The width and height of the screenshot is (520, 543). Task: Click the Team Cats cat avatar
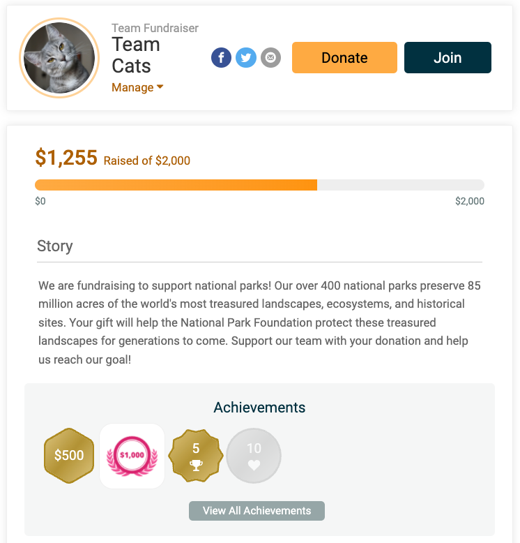point(59,57)
